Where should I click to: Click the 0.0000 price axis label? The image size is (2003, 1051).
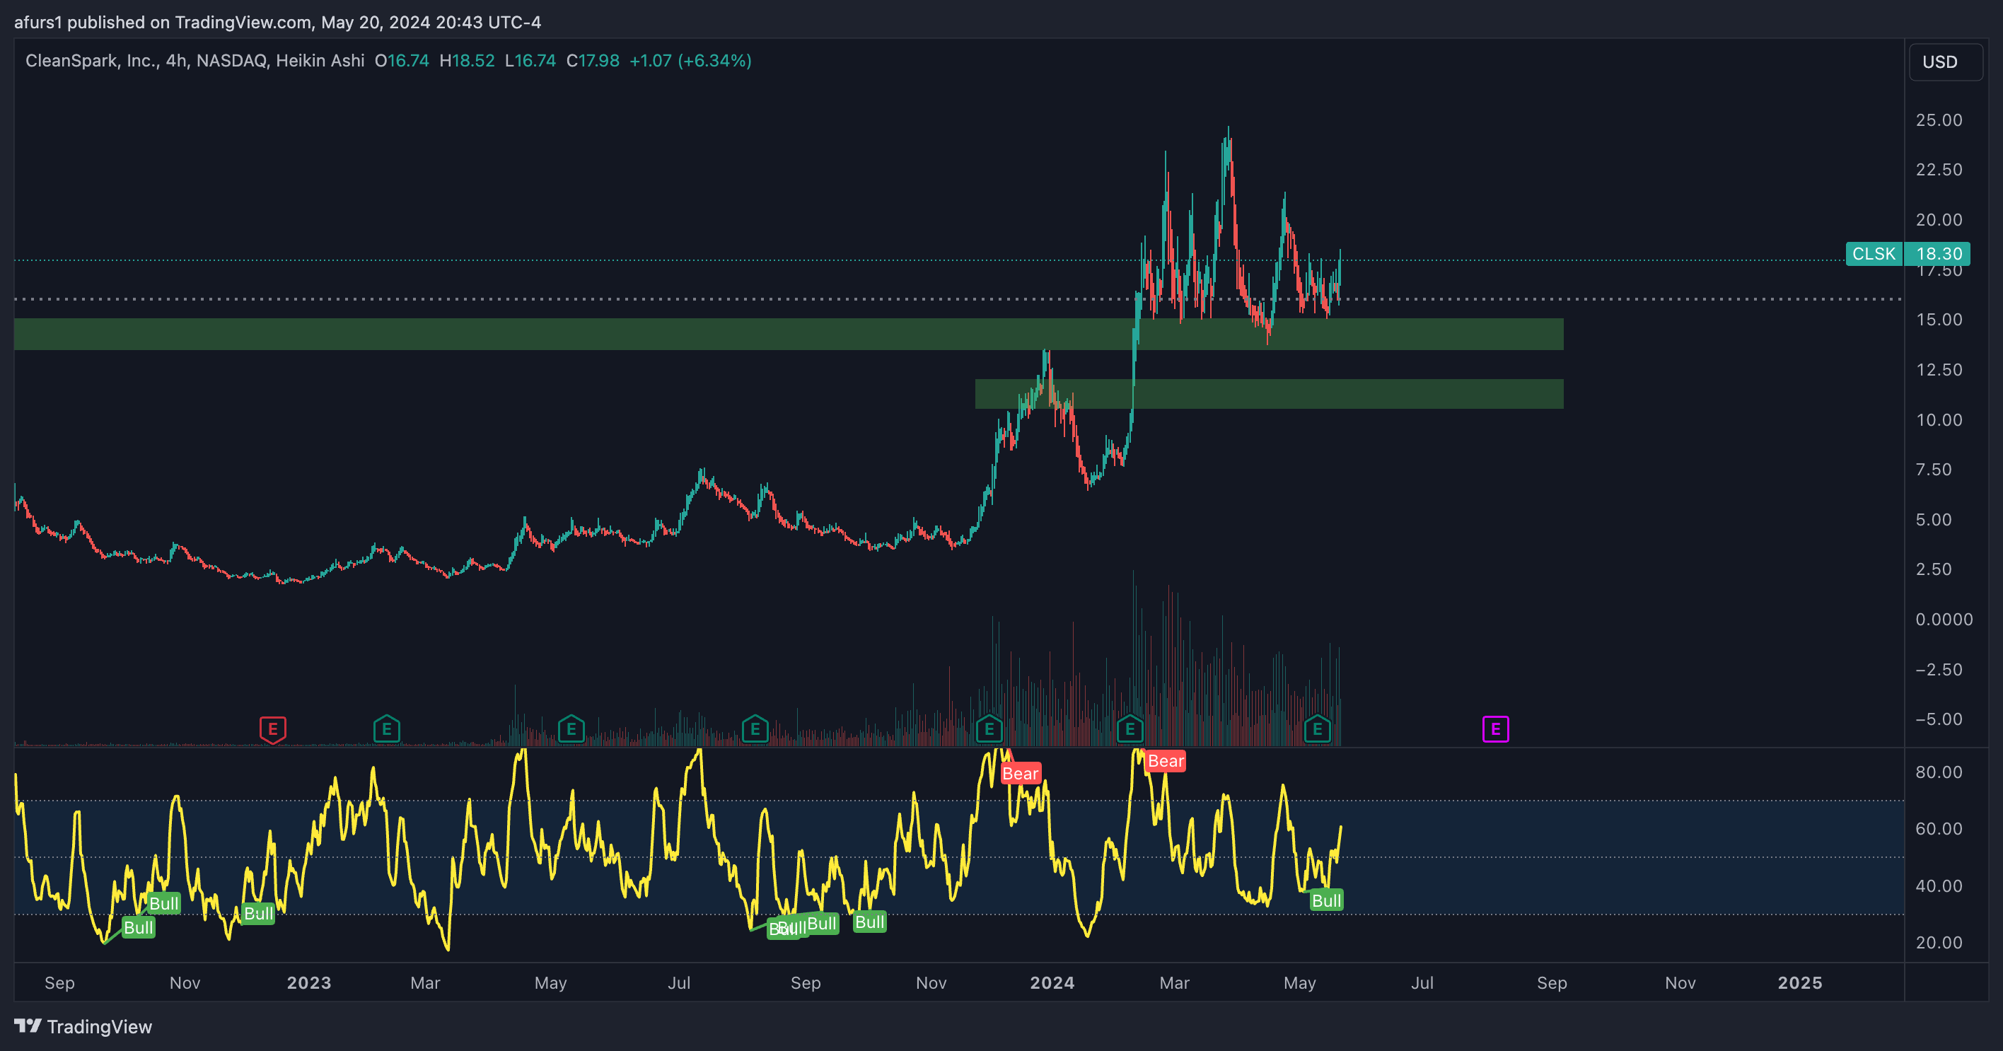click(x=1944, y=620)
